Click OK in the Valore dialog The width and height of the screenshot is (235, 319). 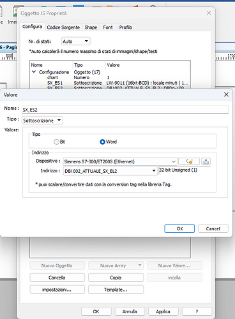tap(179, 228)
